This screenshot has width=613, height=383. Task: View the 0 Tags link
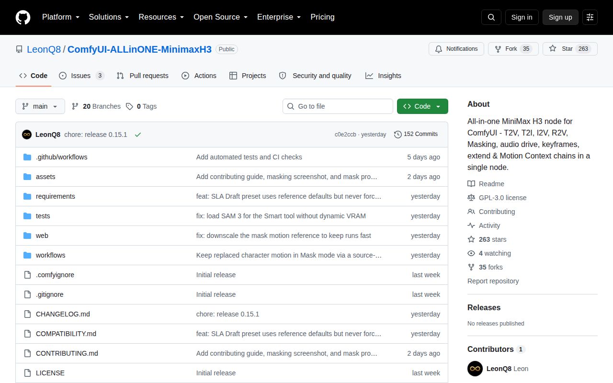(x=141, y=106)
